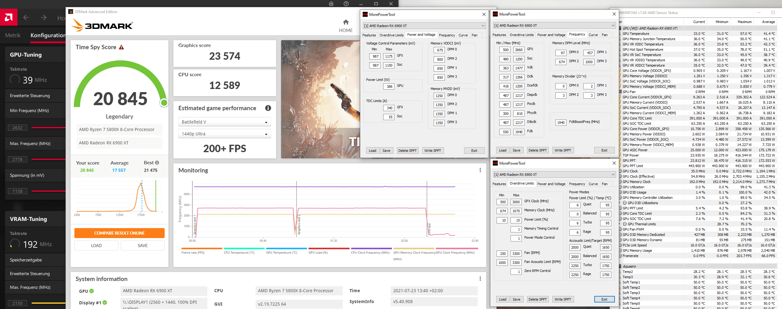Click the title bar icon of the Overdrive Limits MorePowerTool window

pos(495,163)
